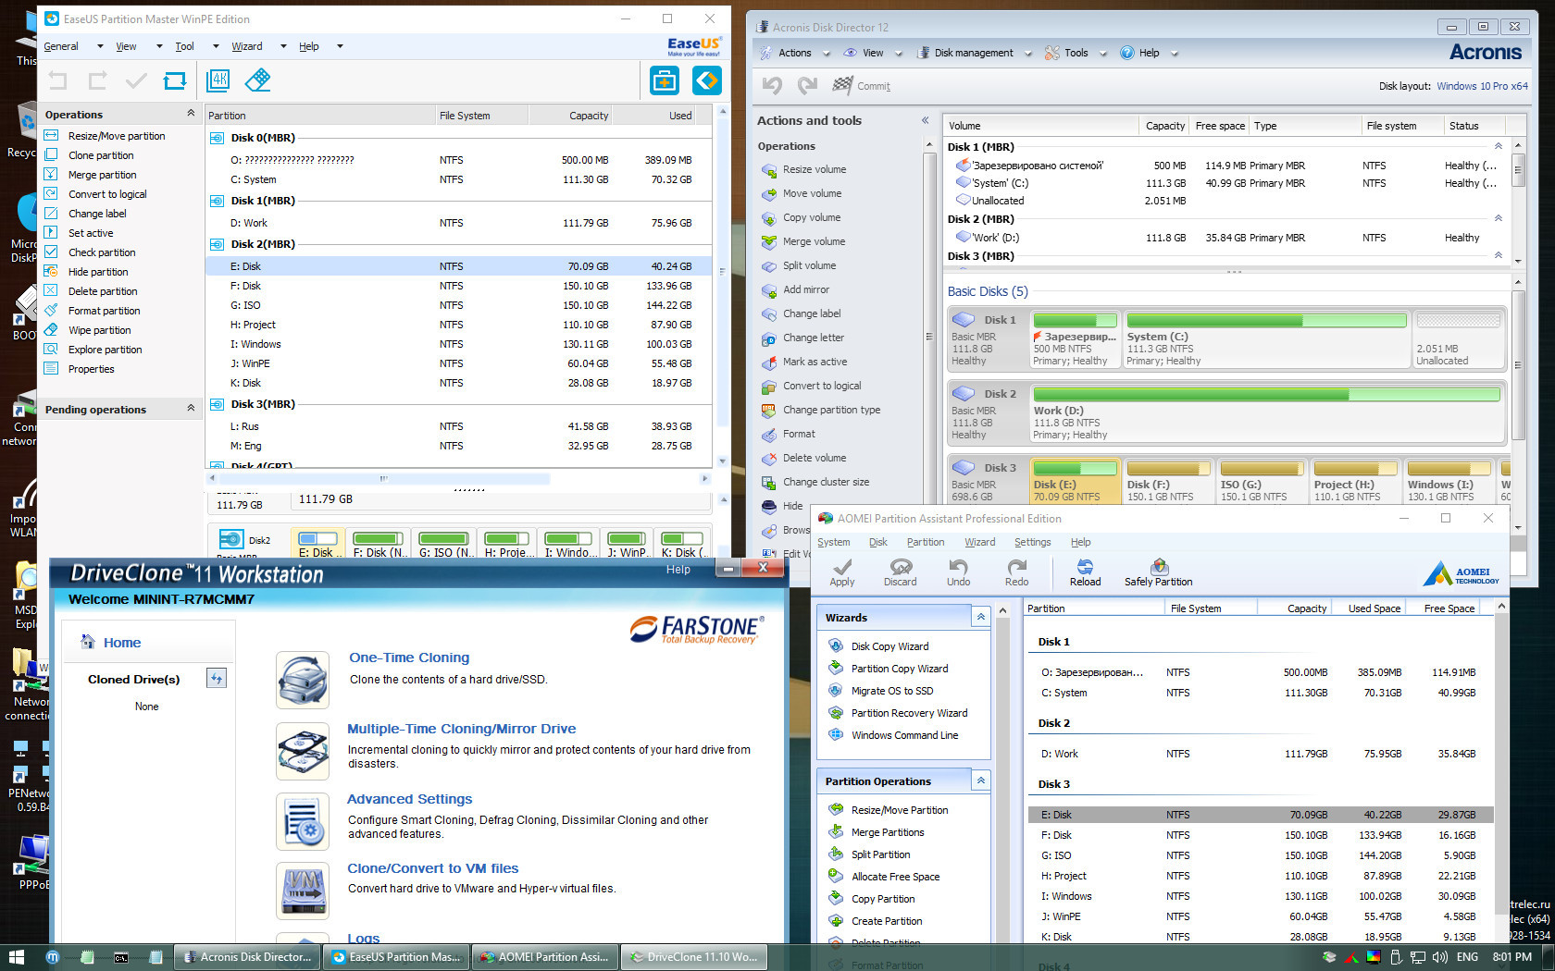Click EaseUS Wipe data eraser icon
This screenshot has width=1555, height=971.
coord(258,80)
